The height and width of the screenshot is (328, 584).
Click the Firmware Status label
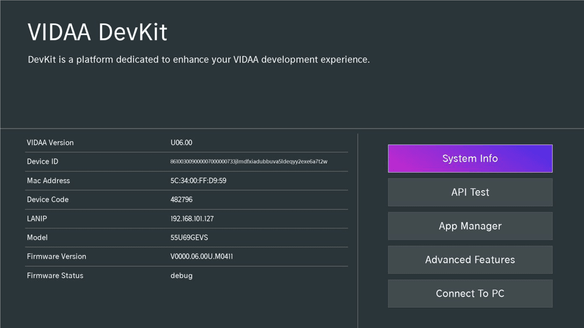click(x=55, y=276)
